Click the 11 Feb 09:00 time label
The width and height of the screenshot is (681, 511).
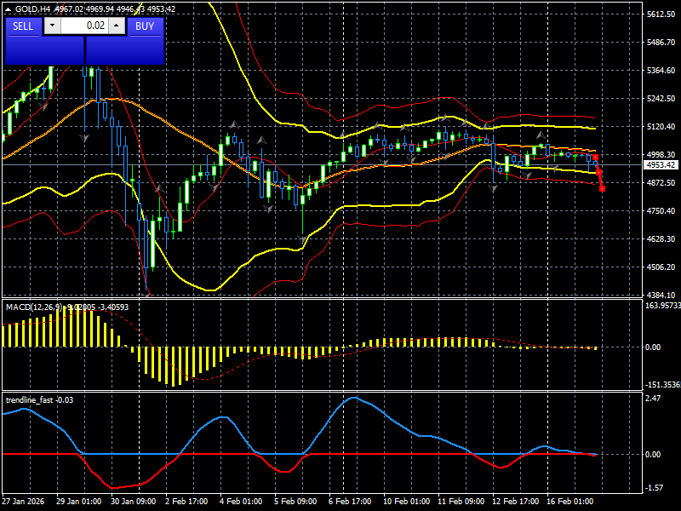pyautogui.click(x=461, y=502)
